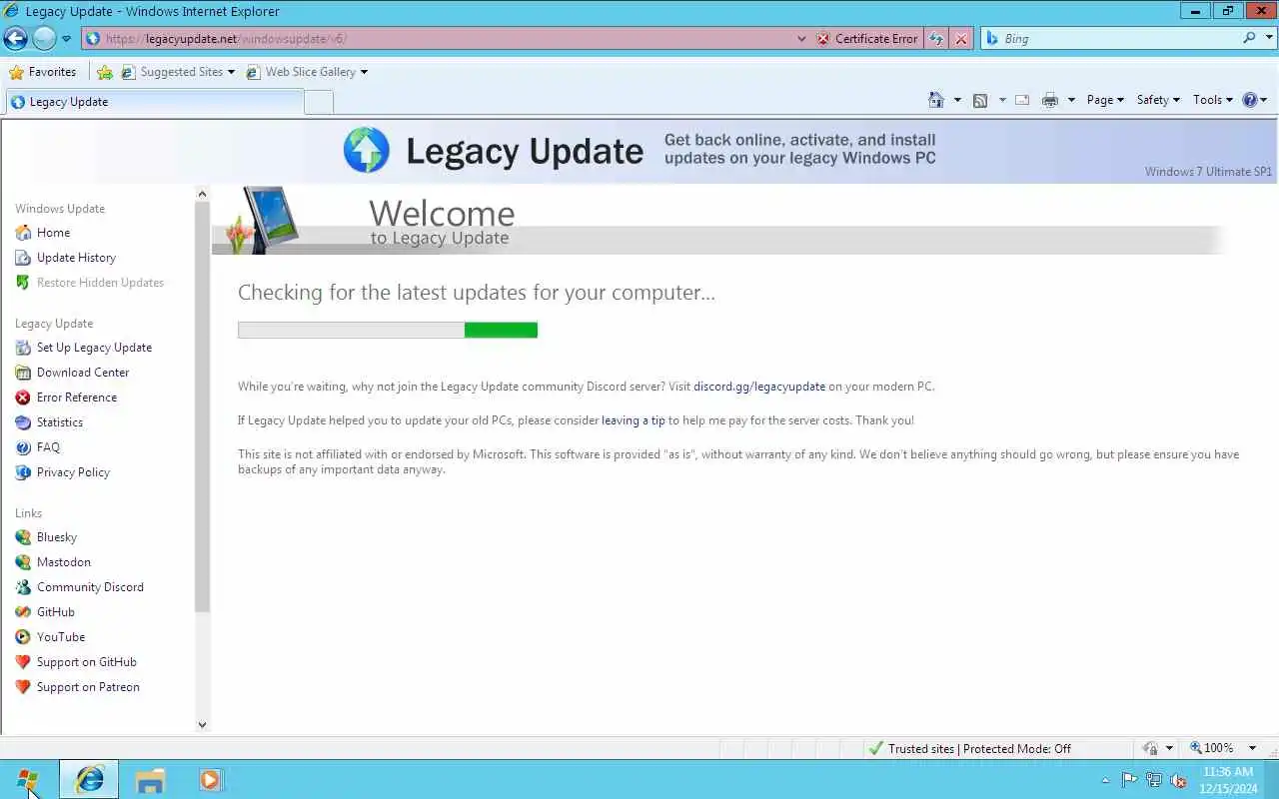
Task: Click the RSS feeds toolbar icon
Action: (x=980, y=100)
